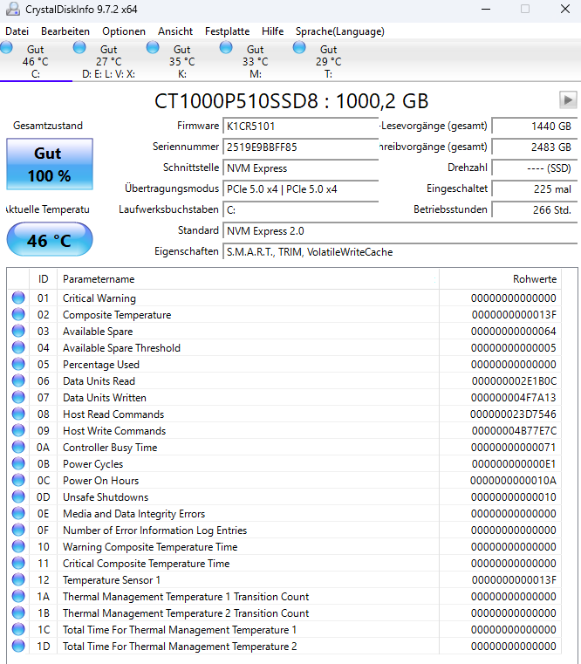Click the status orb for drive K:
The width and height of the screenshot is (581, 664).
coord(153,47)
